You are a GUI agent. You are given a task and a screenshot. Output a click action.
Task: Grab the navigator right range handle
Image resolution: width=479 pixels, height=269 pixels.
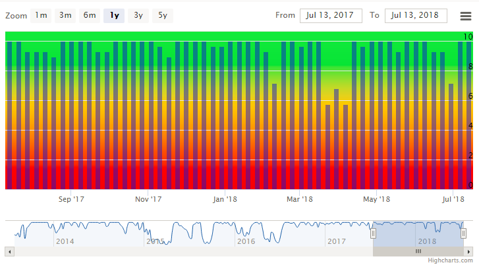463,234
